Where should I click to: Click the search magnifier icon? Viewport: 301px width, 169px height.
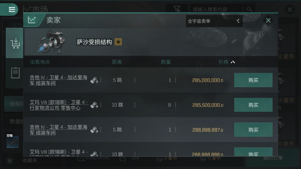coord(249,9)
